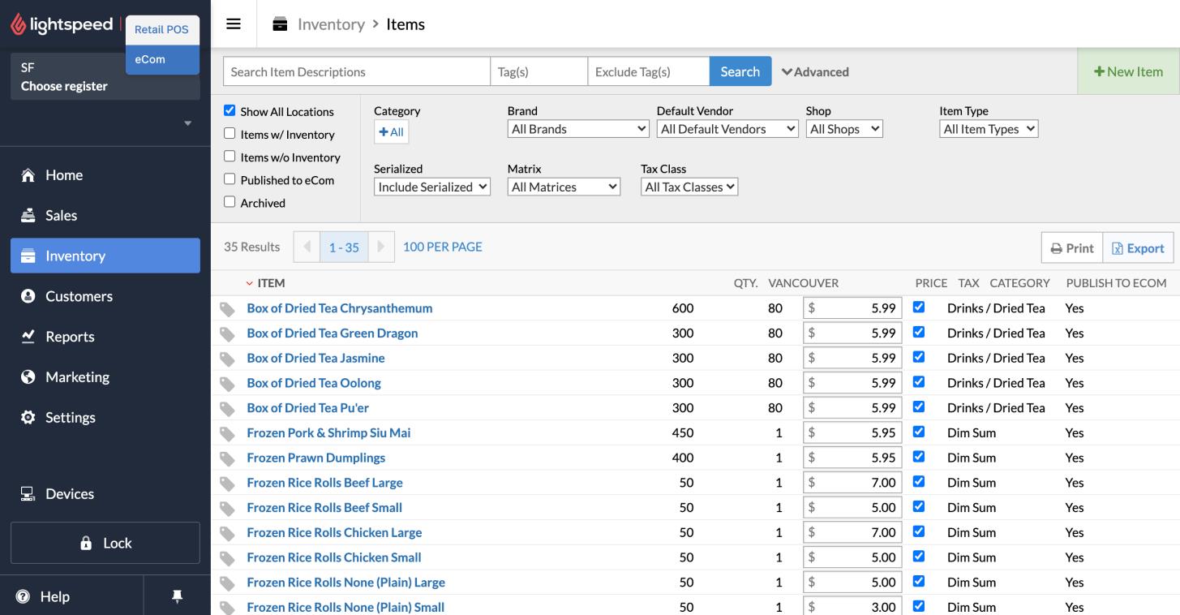Add a category with +All button
The height and width of the screenshot is (615, 1180).
[392, 131]
